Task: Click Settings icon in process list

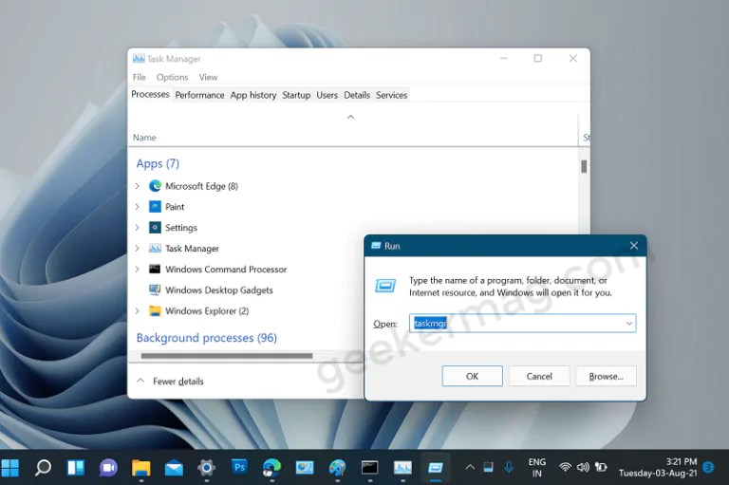Action: (155, 228)
